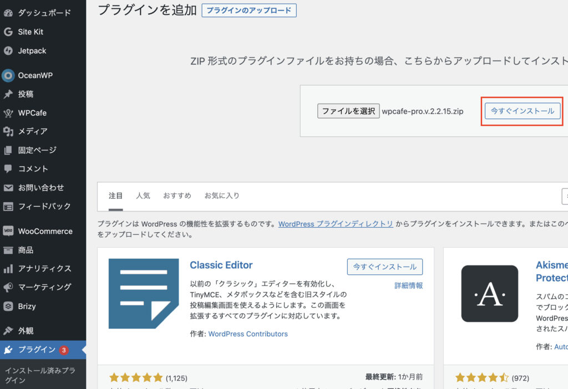Screen dimensions: 568x389
Task: Click the pushpin icon beside 投稿
Action: click(x=8, y=94)
